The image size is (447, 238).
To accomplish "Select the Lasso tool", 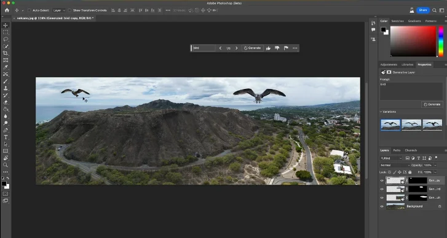I will (6, 39).
